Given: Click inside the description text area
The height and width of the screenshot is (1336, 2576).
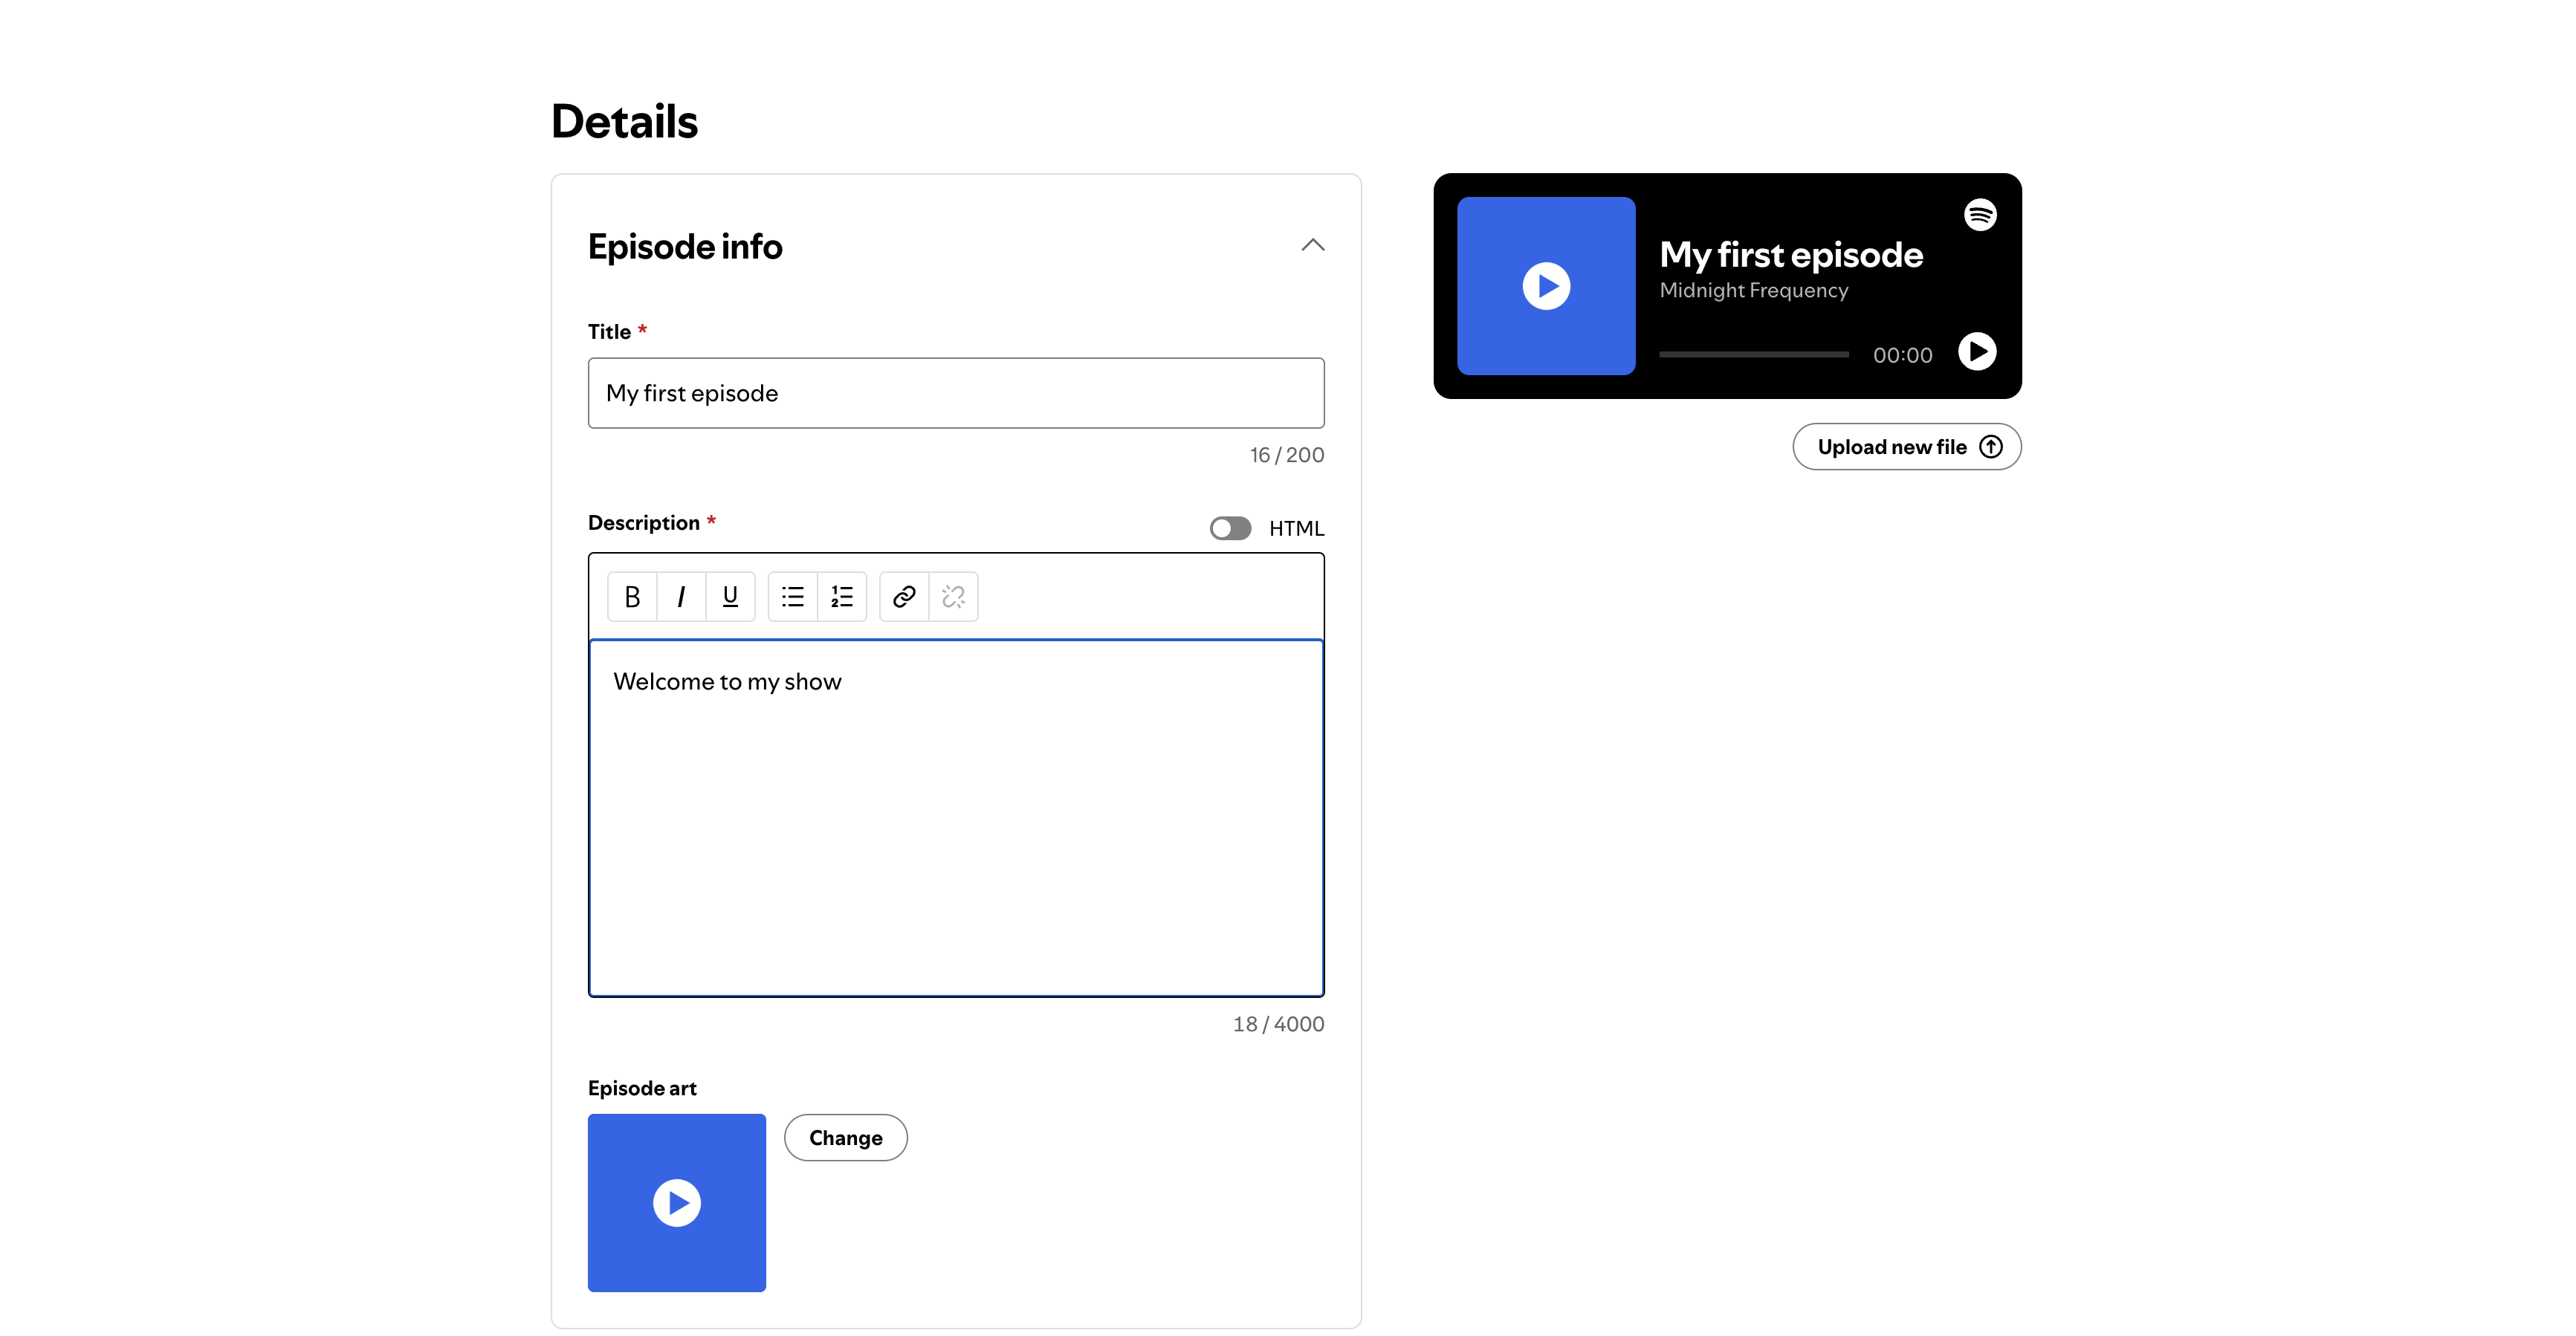Looking at the screenshot, I should pos(956,818).
